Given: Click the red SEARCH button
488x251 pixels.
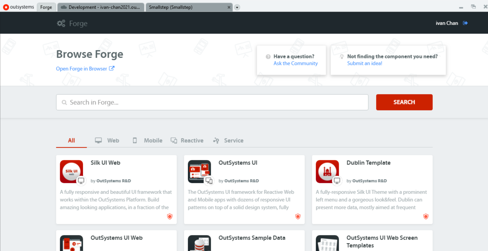Looking at the screenshot, I should [x=404, y=102].
